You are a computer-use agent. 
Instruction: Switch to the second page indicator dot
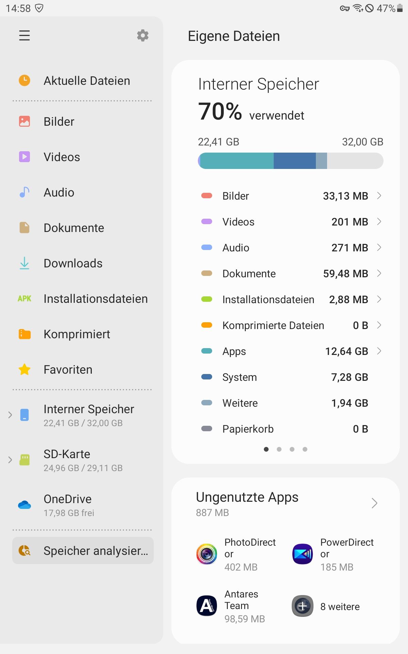click(x=279, y=449)
